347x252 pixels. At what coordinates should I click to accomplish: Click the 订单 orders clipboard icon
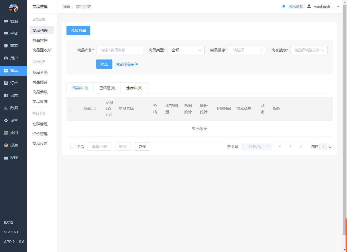pos(6,83)
